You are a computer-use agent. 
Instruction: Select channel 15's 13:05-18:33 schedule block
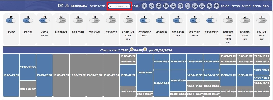point(28,67)
